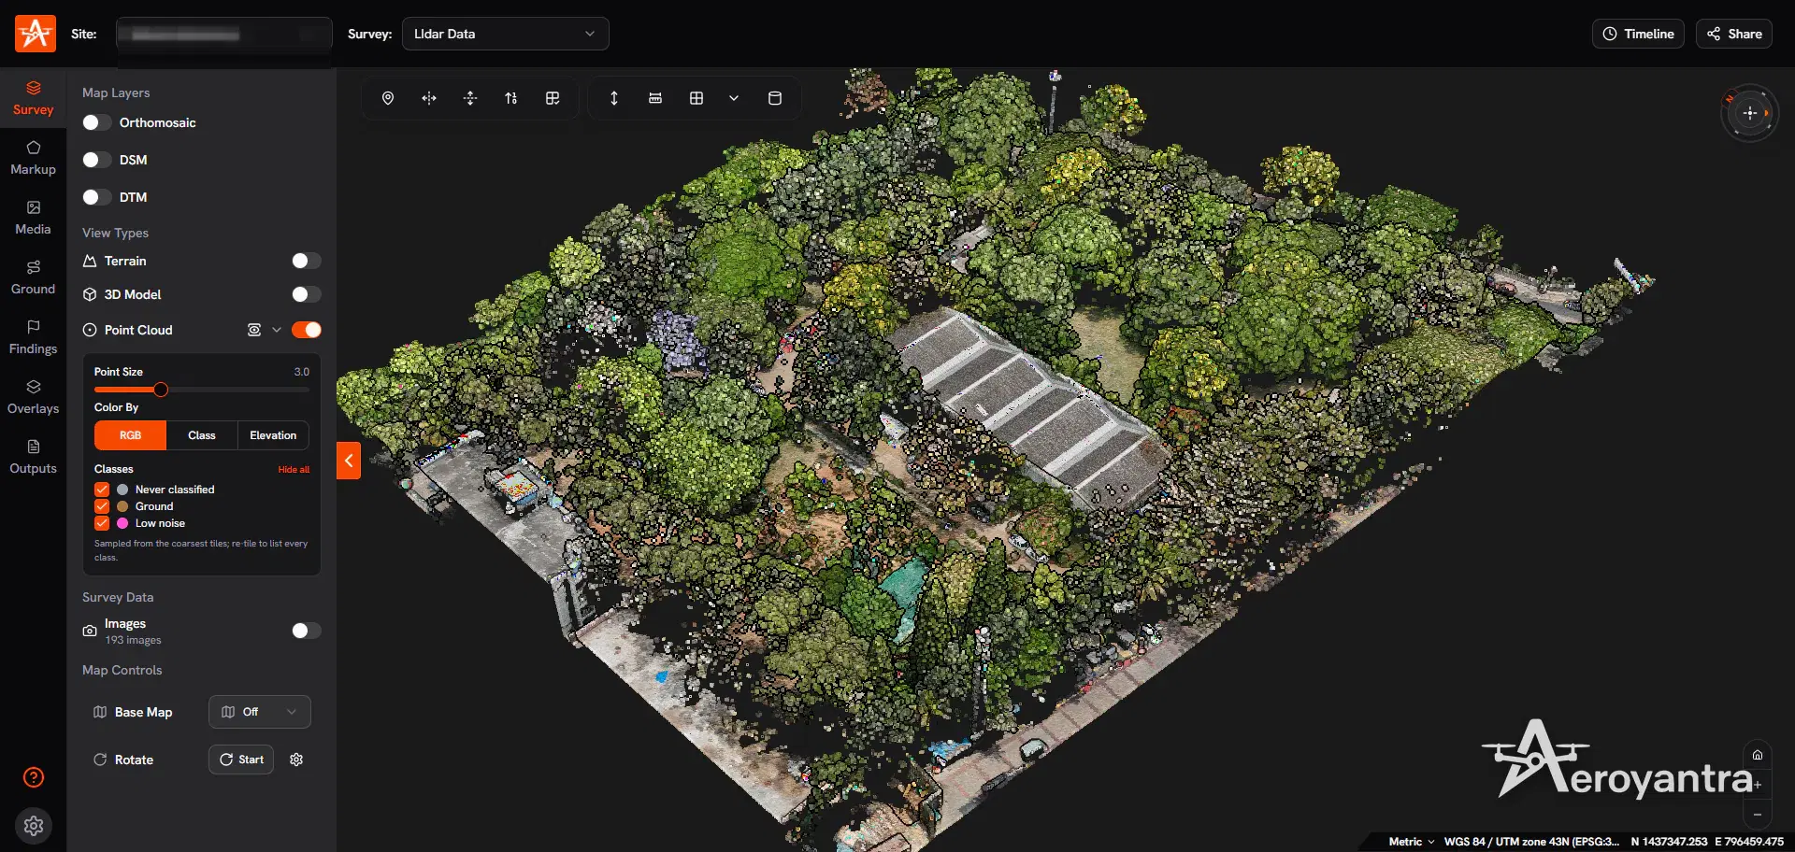Select the cylinder volume tool
Viewport: 1795px width, 852px height.
click(x=775, y=98)
